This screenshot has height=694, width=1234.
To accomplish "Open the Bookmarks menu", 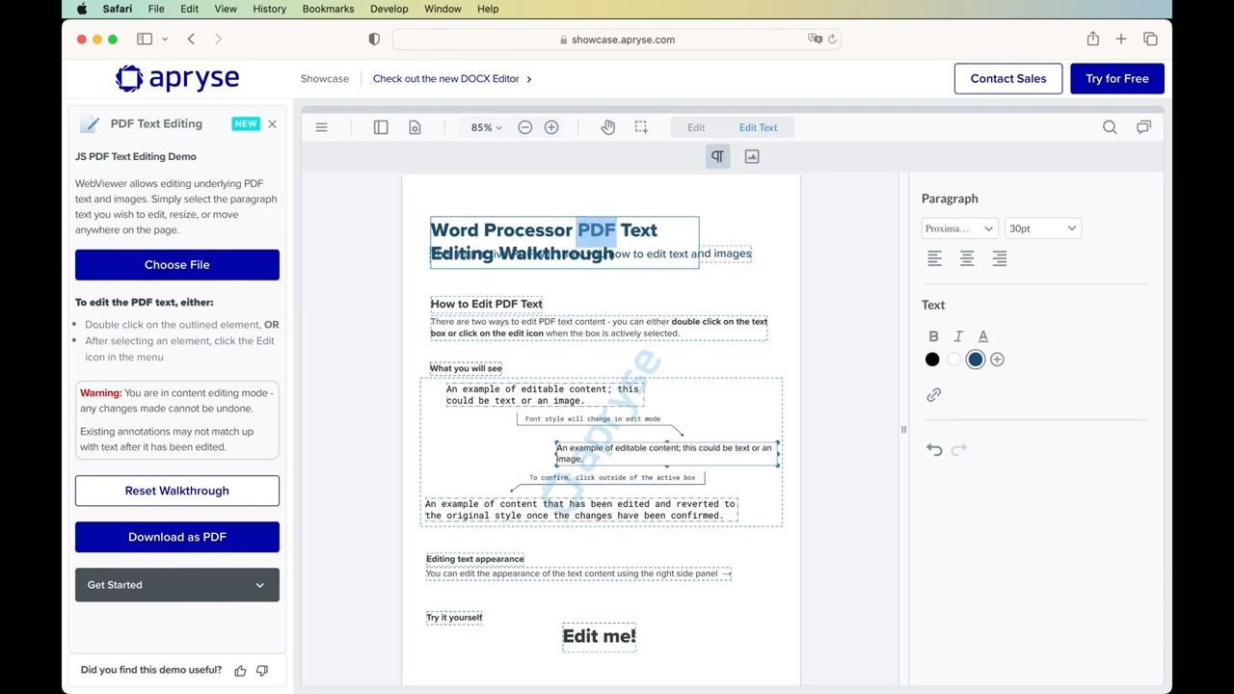I will point(328,9).
